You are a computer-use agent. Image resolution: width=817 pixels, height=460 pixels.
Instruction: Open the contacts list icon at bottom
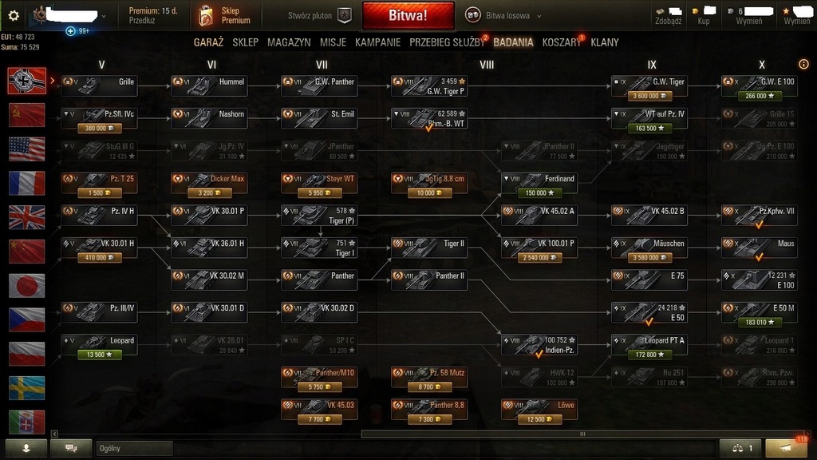pyautogui.click(x=26, y=448)
